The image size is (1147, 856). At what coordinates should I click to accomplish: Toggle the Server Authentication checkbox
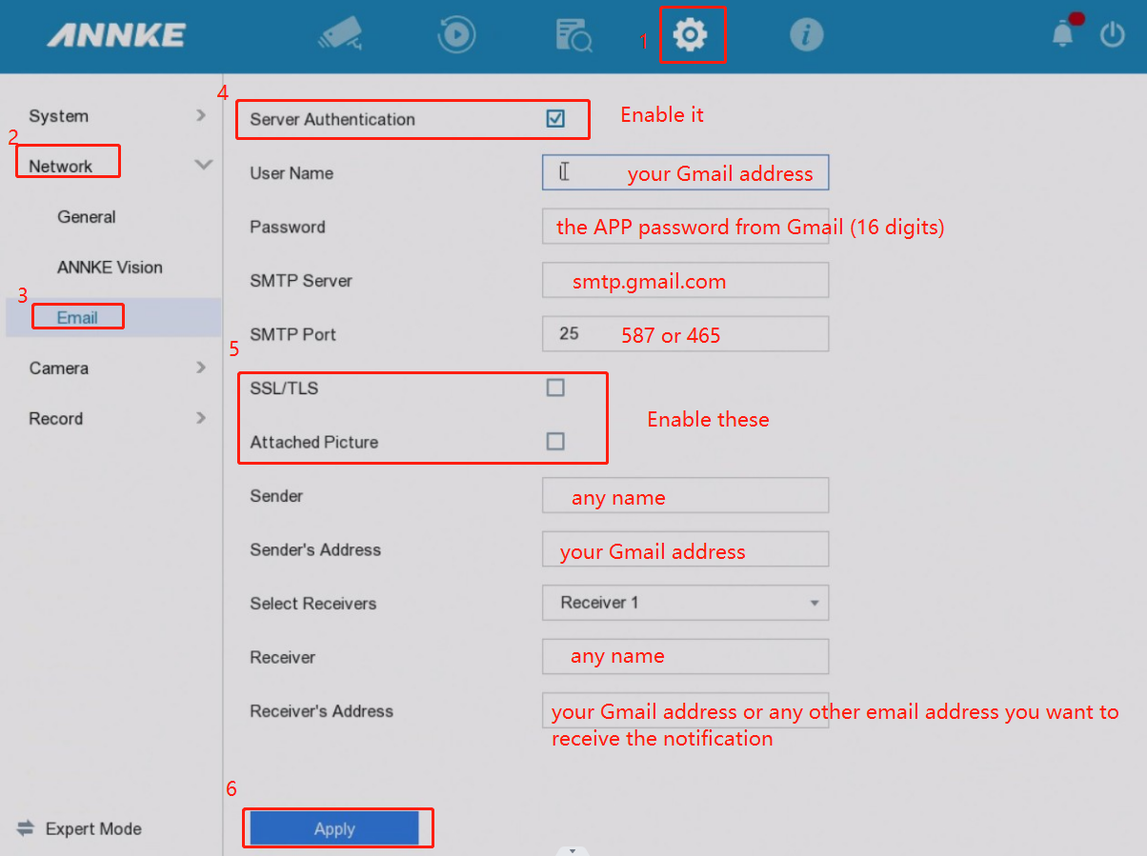[555, 119]
